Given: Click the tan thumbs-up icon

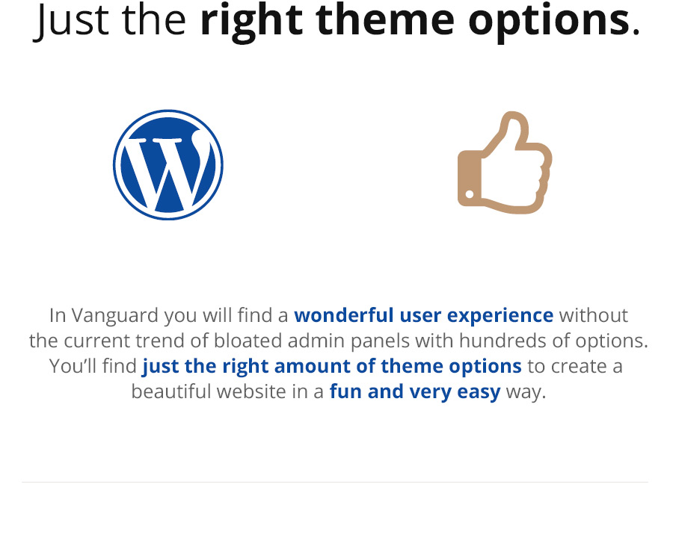Looking at the screenshot, I should [505, 163].
